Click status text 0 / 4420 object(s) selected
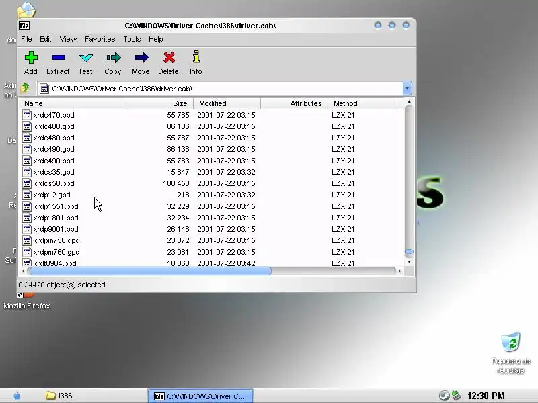This screenshot has width=538, height=403. (62, 285)
